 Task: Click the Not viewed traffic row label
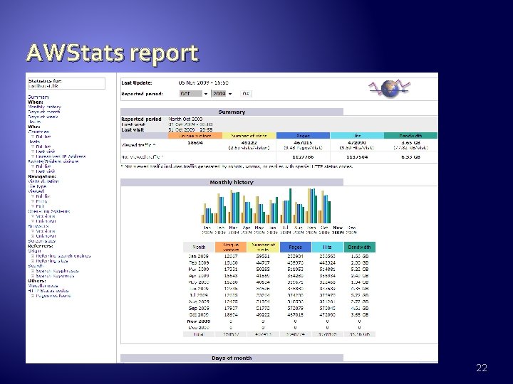142,157
